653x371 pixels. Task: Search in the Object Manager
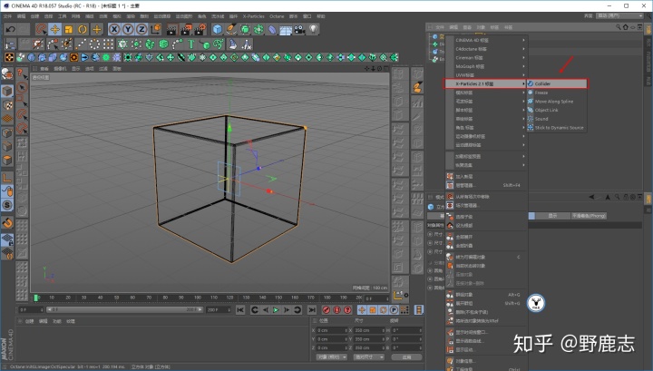[618, 27]
